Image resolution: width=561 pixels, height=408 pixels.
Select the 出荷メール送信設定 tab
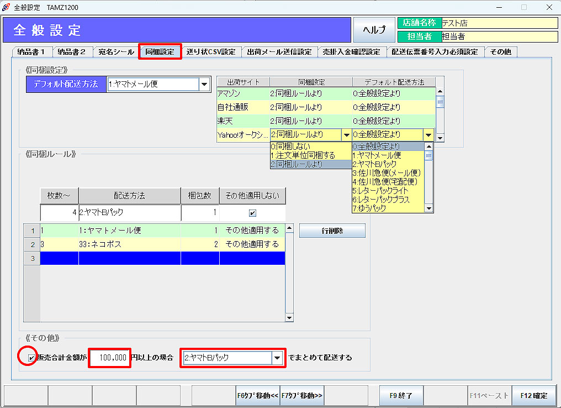tap(279, 52)
